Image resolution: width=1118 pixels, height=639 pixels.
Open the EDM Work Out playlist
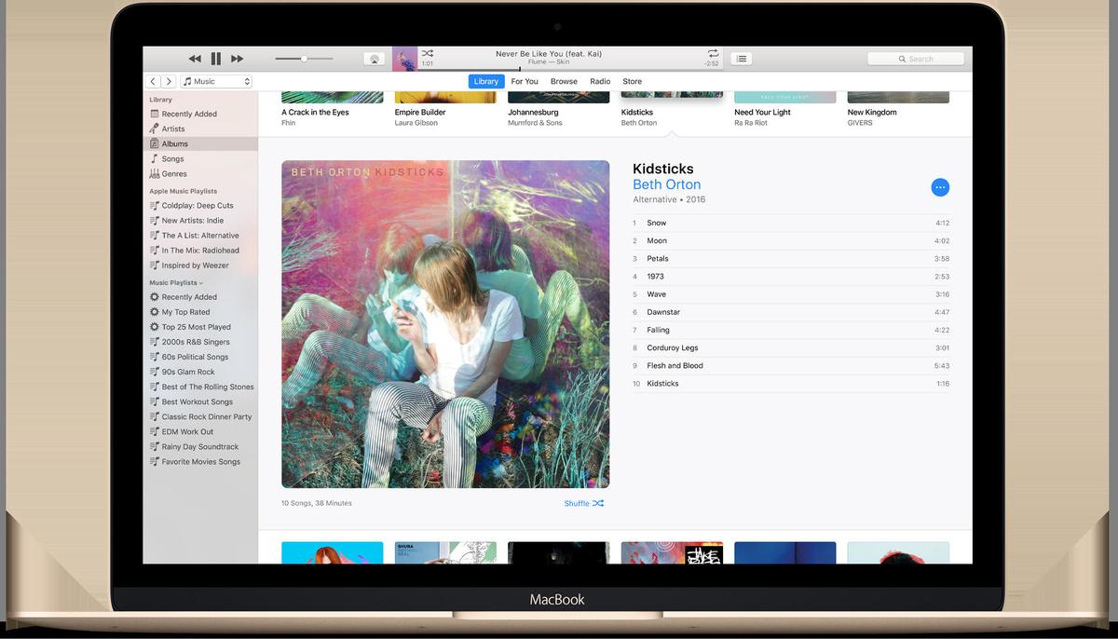tap(200, 431)
